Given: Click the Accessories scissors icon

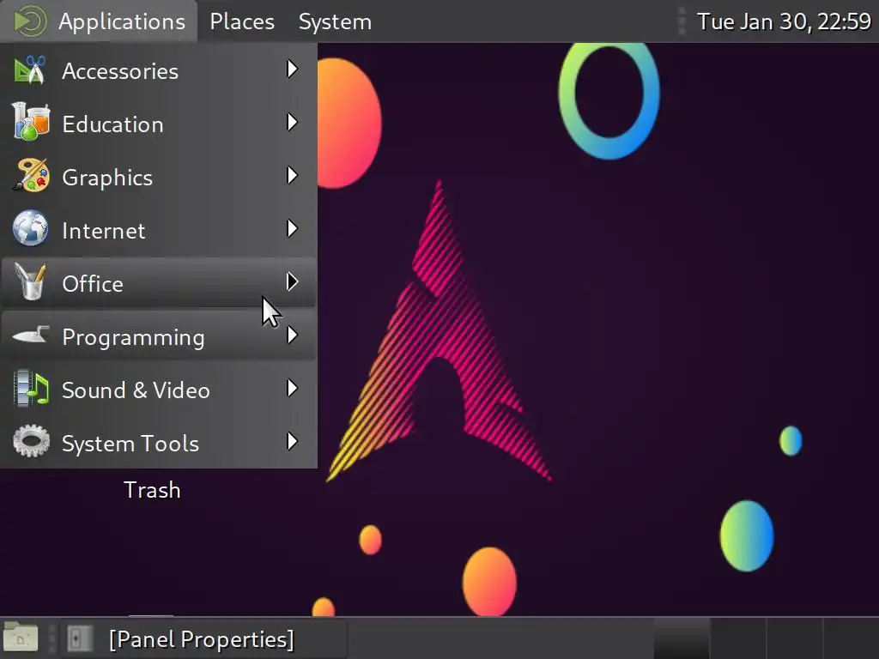Looking at the screenshot, I should click(x=30, y=70).
